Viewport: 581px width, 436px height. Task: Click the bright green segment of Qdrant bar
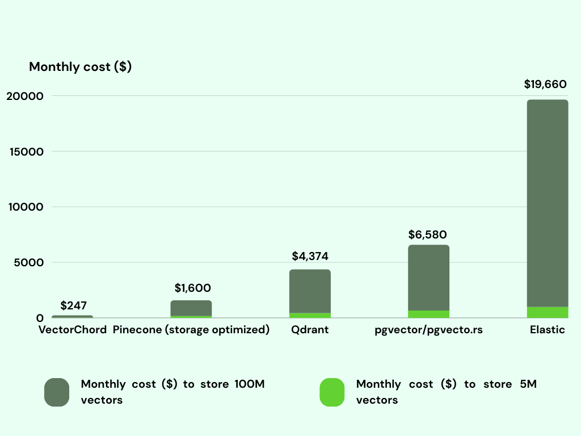[x=310, y=315]
